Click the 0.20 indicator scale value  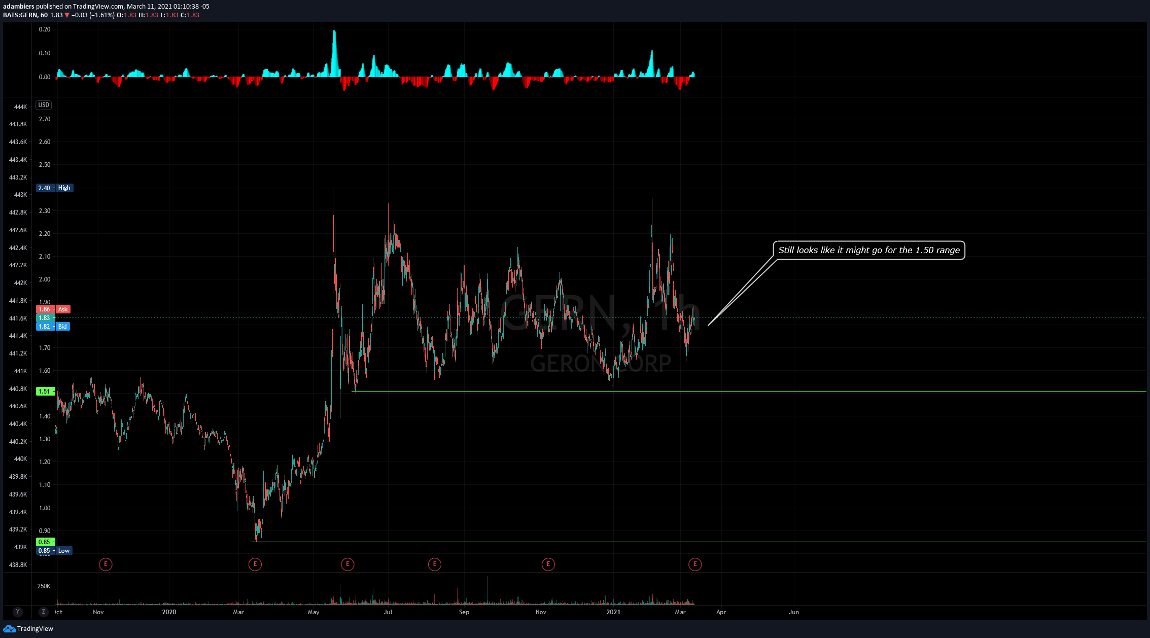click(x=45, y=29)
